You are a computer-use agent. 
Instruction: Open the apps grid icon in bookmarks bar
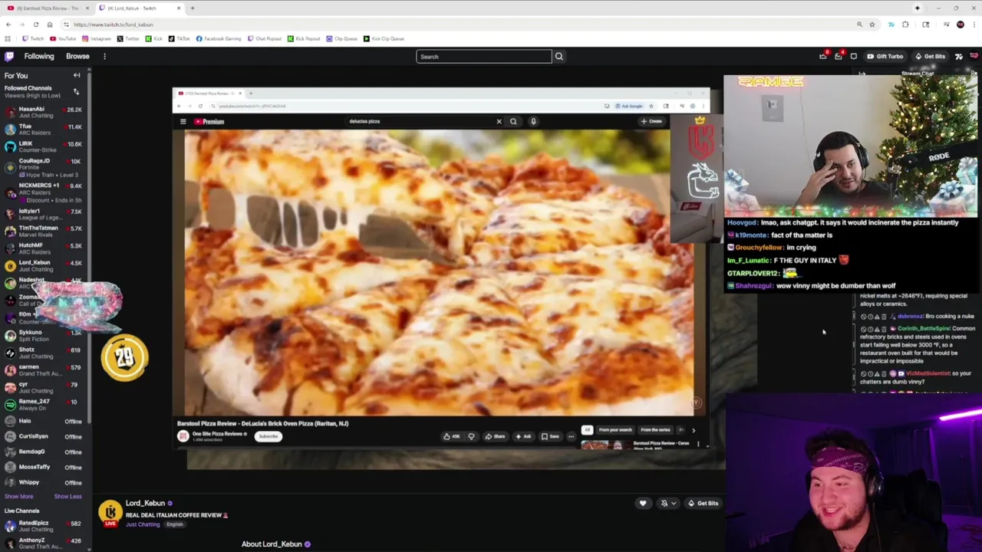tap(8, 38)
